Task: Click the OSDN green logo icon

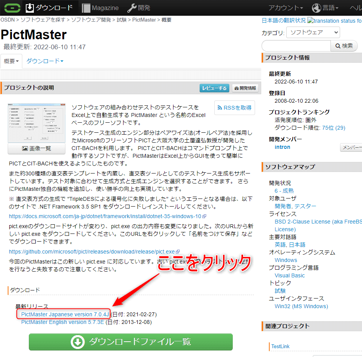Action: [x=12, y=8]
